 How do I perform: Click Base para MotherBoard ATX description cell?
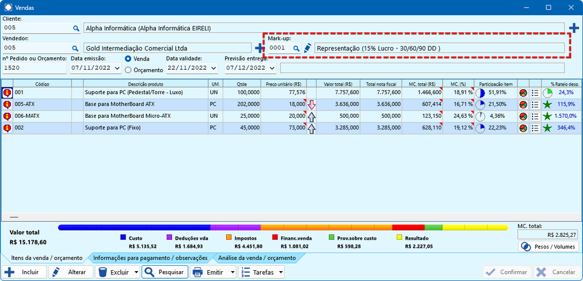(x=145, y=105)
